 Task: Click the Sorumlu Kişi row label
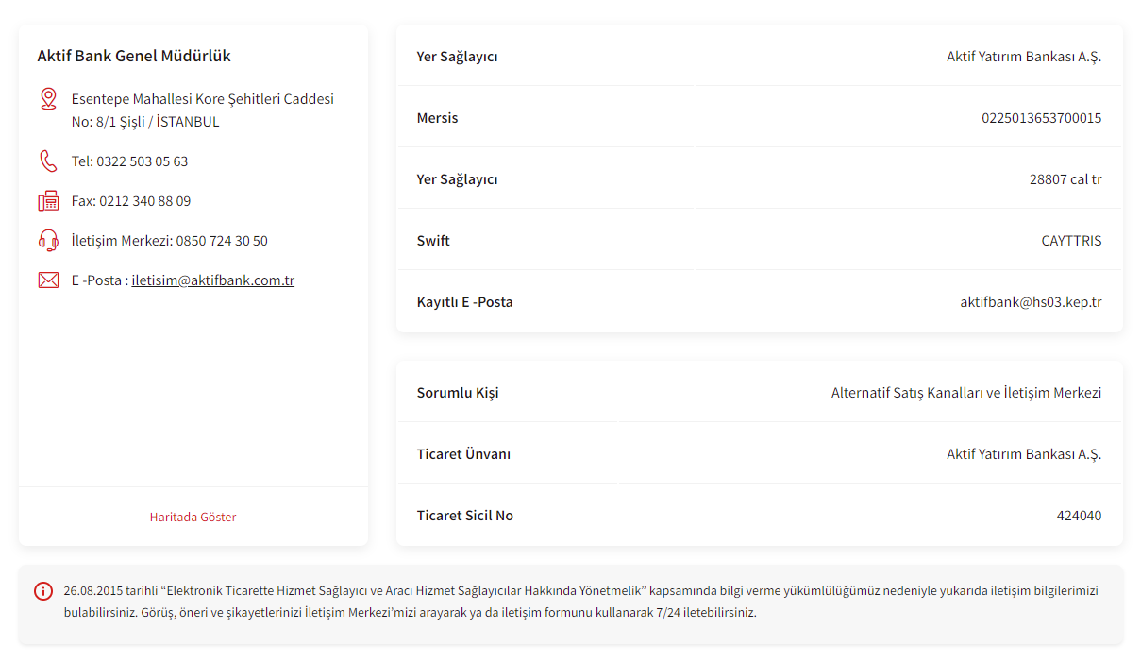click(458, 393)
